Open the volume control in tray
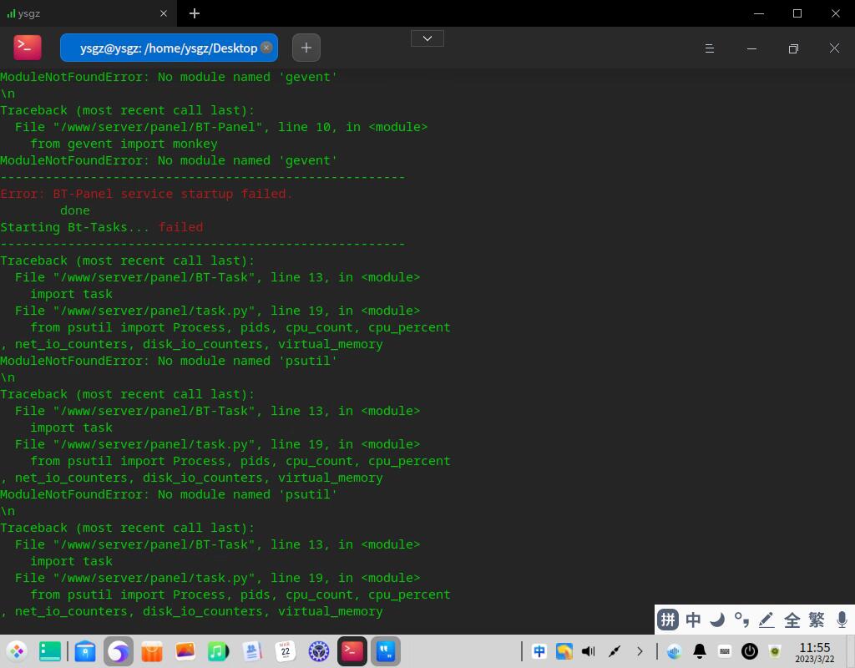The height and width of the screenshot is (668, 855). coord(589,651)
